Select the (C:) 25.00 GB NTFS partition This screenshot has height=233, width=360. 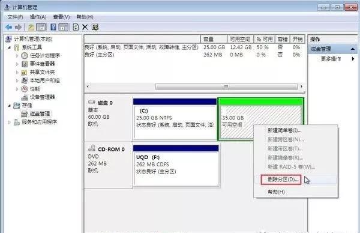pyautogui.click(x=175, y=119)
